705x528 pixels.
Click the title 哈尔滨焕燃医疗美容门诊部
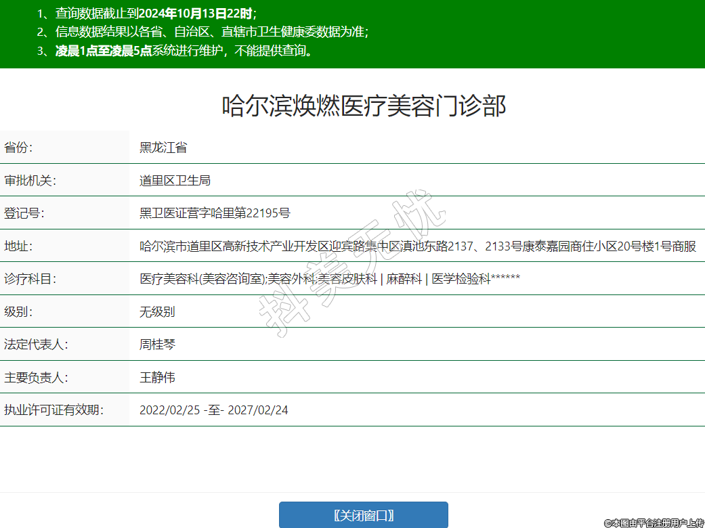coord(364,106)
